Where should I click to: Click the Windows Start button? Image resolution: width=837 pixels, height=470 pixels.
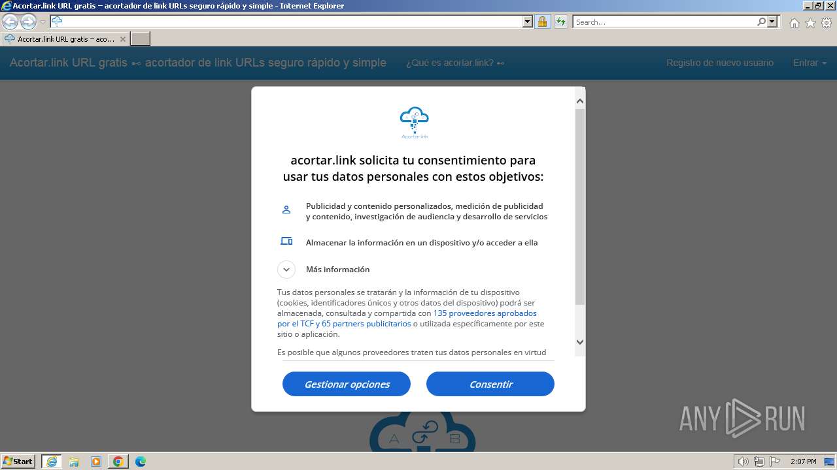(18, 461)
